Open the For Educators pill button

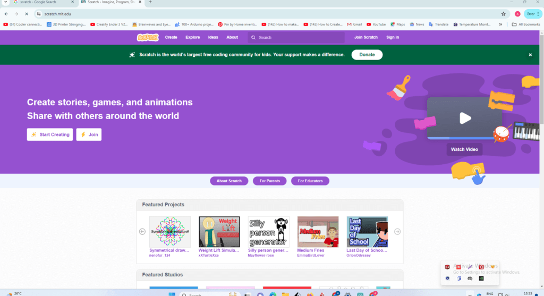pos(310,181)
